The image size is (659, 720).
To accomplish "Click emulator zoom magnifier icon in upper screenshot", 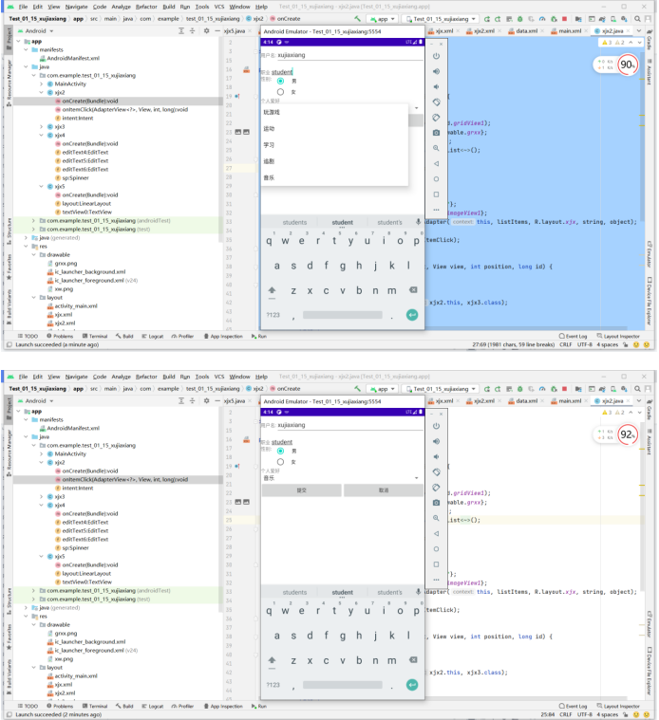I will coord(436,148).
